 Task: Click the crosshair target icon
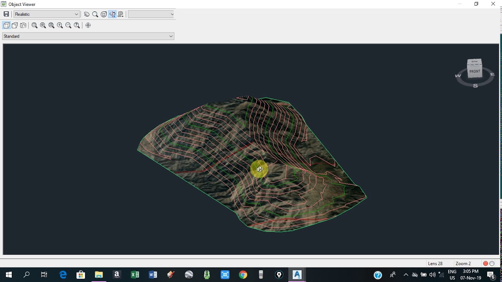88,25
